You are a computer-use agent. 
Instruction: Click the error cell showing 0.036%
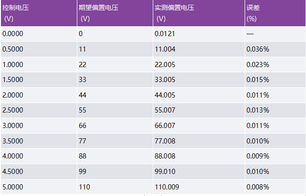point(258,49)
